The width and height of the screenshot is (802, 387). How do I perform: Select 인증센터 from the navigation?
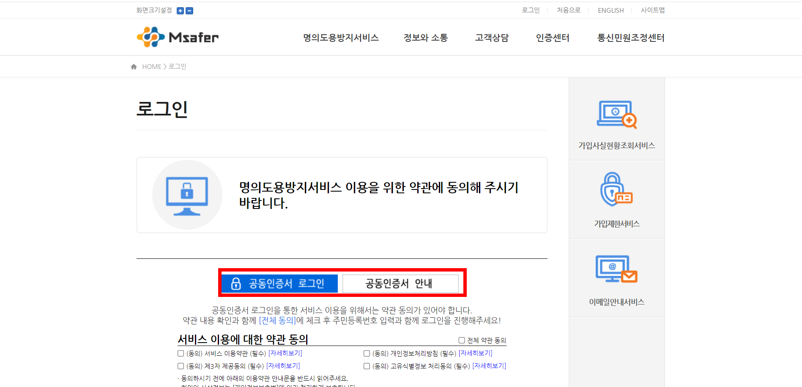[553, 37]
